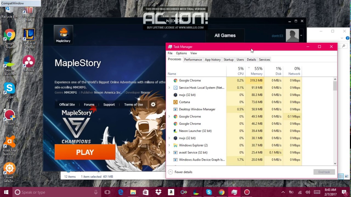Image resolution: width=351 pixels, height=197 pixels.
Task: Open MapleStory Forums link
Action: [89, 105]
